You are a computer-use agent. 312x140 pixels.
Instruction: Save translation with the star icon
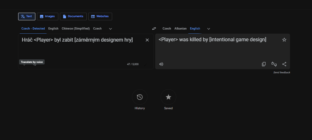[284, 40]
